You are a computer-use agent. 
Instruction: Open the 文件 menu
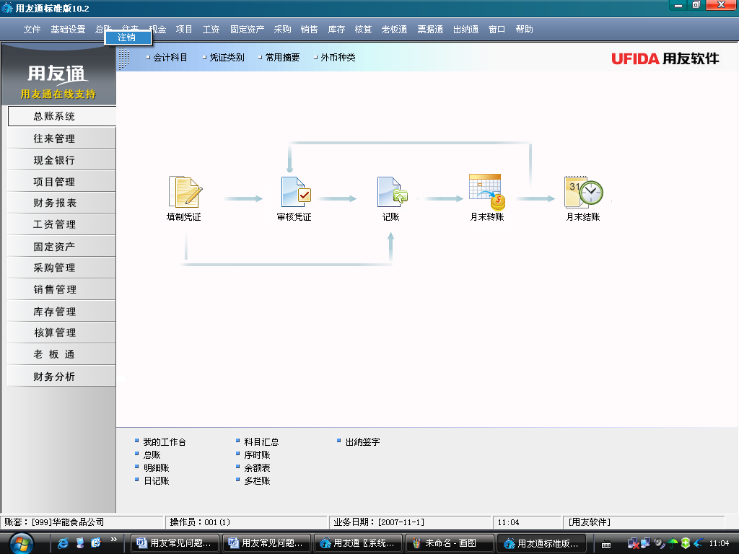(32, 29)
